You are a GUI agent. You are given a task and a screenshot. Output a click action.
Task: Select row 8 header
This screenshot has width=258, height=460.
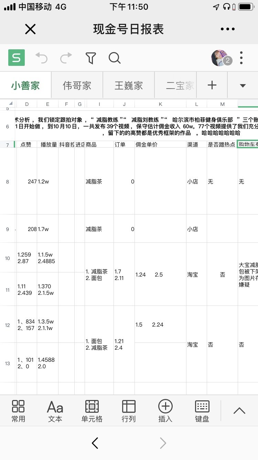(x=8, y=181)
